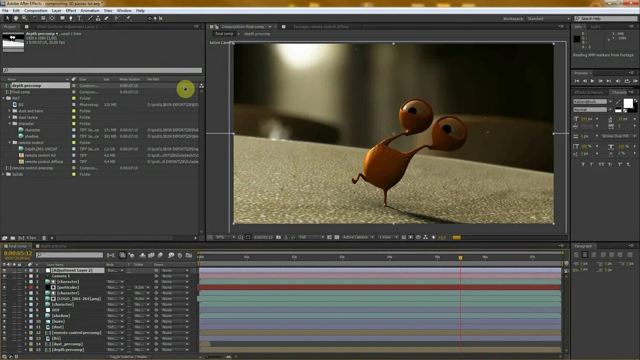Take a snapshot with camera icon
This screenshot has height=360, width=640.
[279, 237]
